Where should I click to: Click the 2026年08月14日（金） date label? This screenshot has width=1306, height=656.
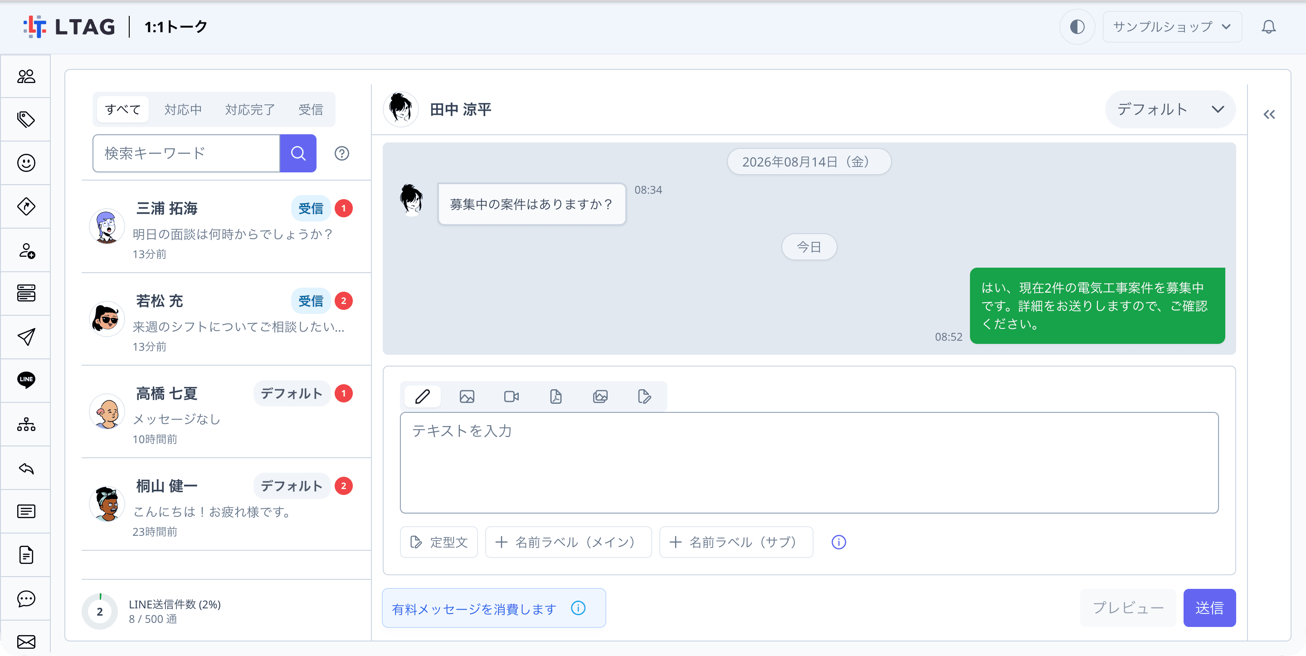point(809,162)
